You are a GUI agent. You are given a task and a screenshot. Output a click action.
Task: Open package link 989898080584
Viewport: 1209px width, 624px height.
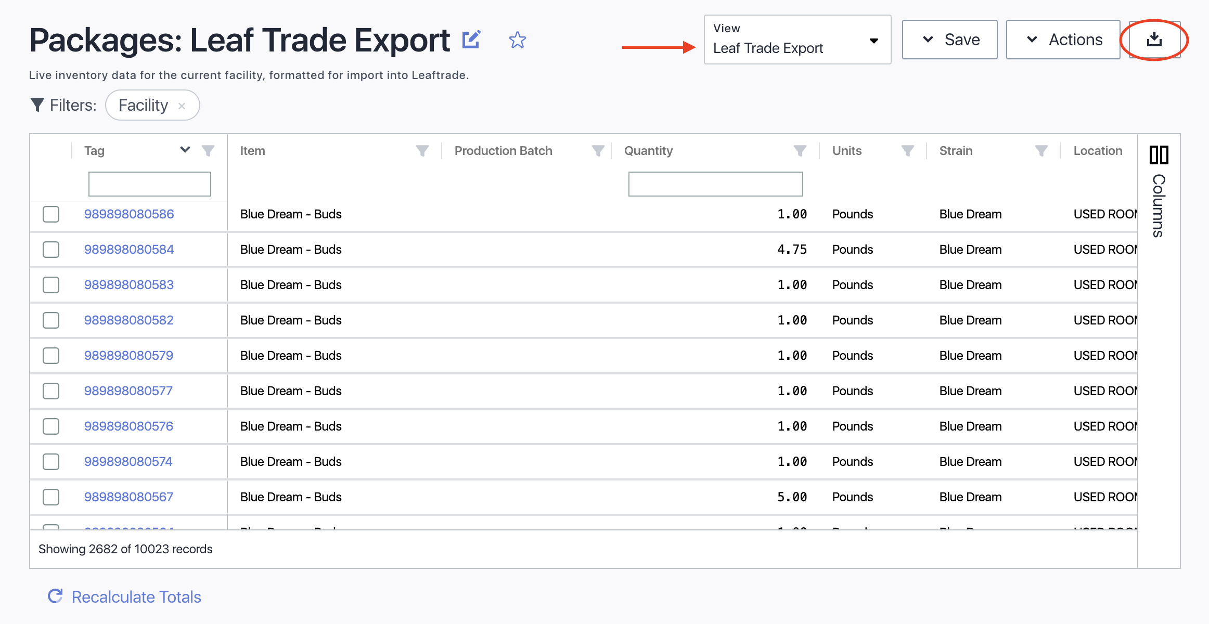pyautogui.click(x=129, y=250)
